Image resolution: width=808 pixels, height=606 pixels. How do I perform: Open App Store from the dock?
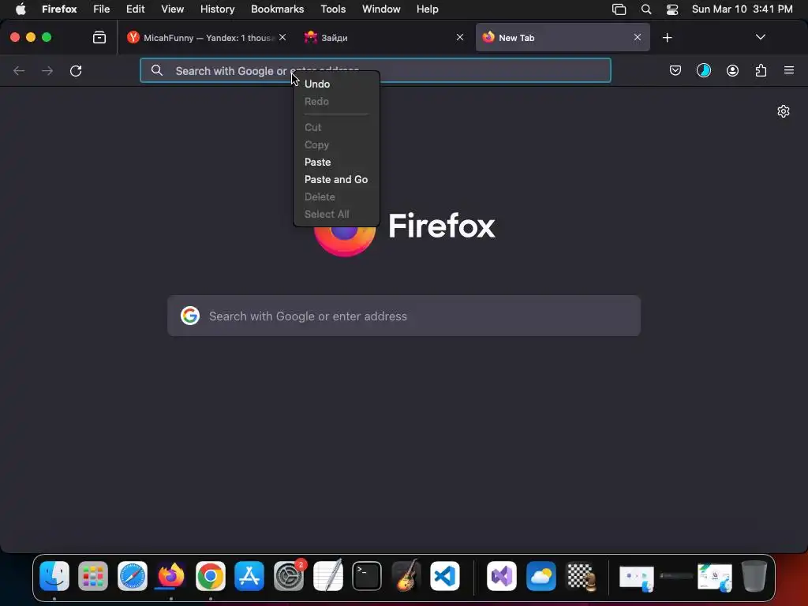[x=249, y=575]
